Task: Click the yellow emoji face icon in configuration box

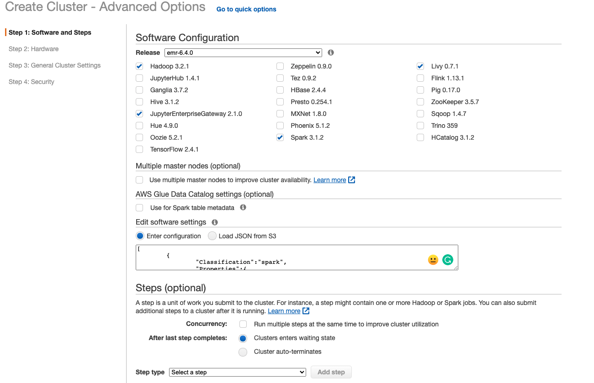Action: coord(433,260)
